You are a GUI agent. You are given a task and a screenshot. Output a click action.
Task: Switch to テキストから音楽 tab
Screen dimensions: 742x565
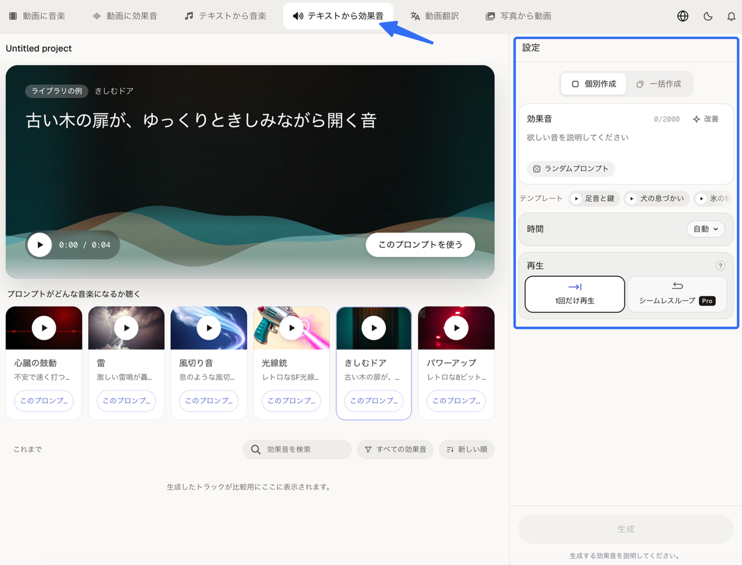tap(225, 16)
